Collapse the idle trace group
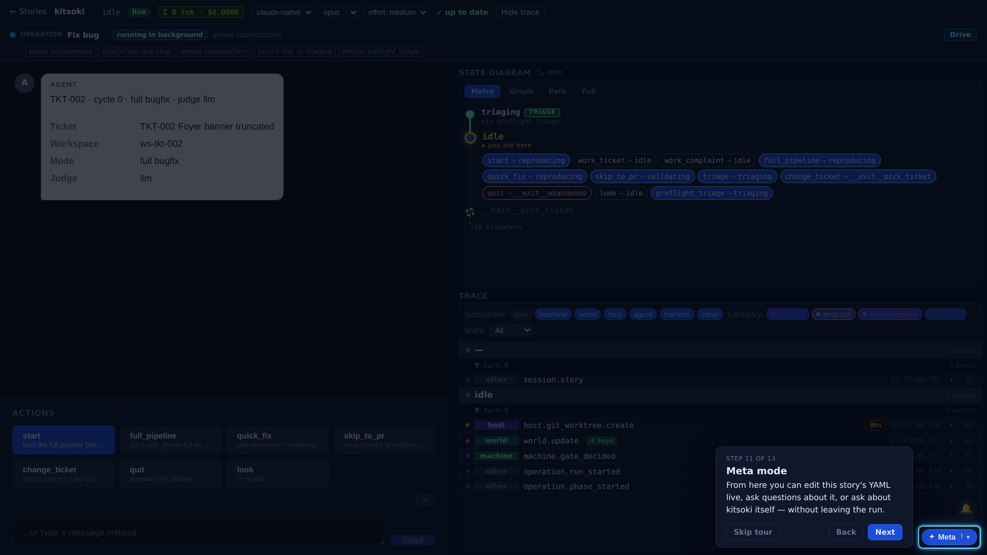 coord(468,395)
